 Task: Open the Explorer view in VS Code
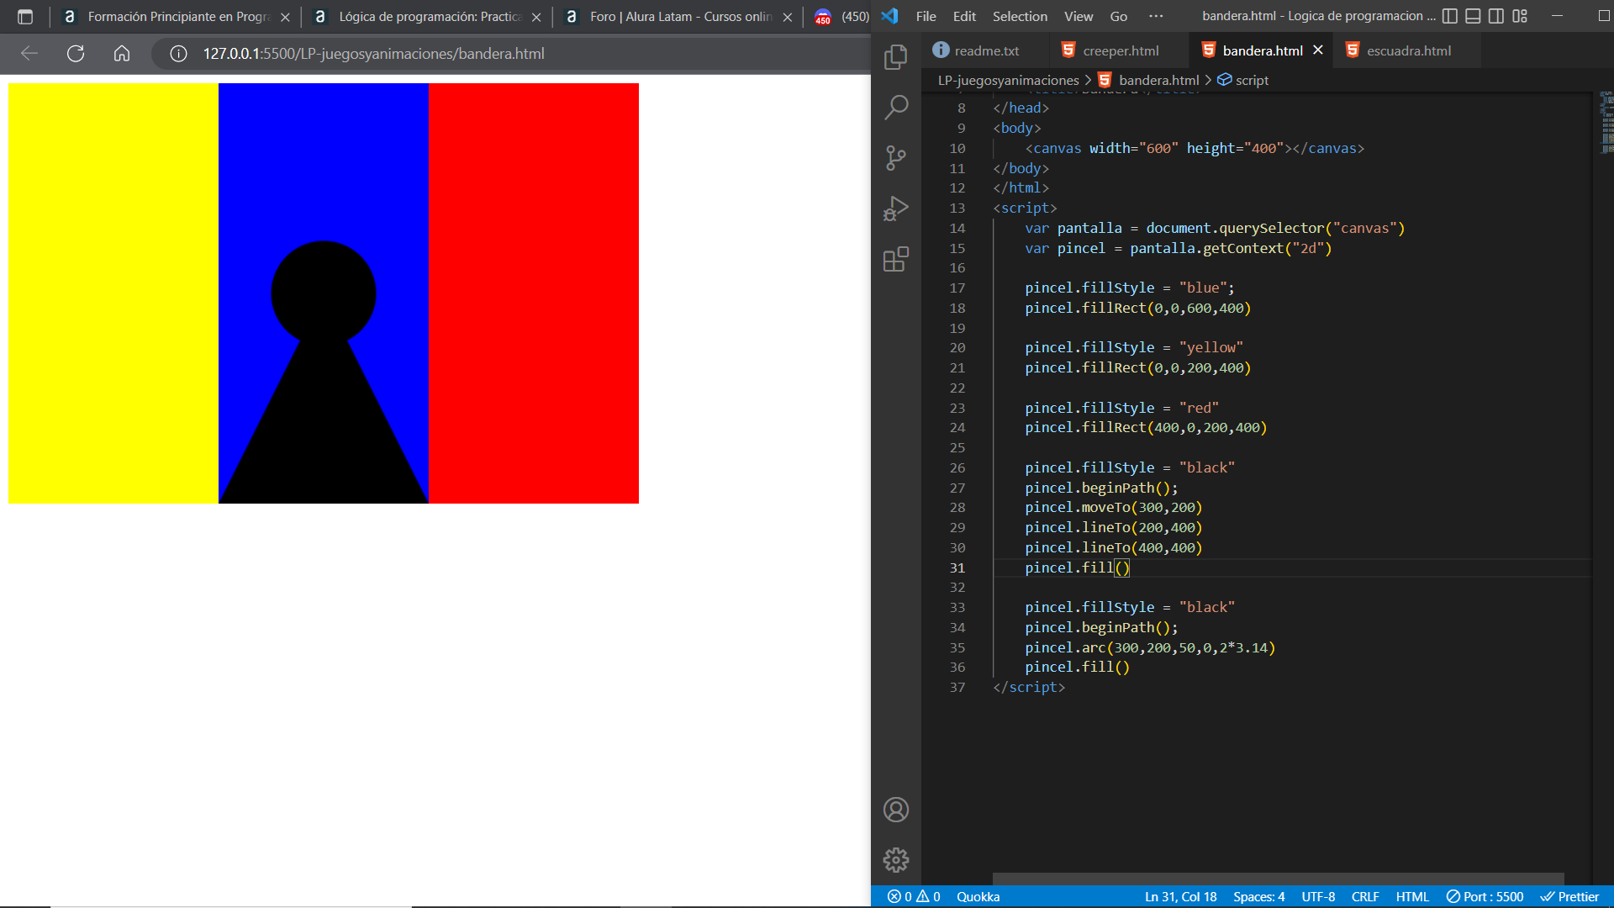[896, 57]
